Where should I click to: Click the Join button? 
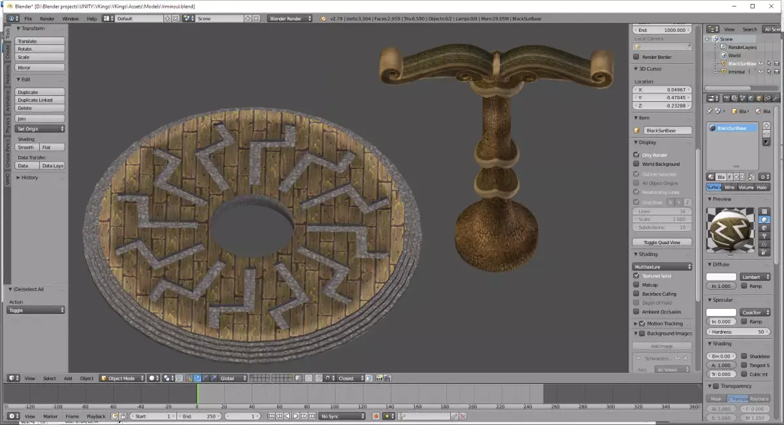39,119
